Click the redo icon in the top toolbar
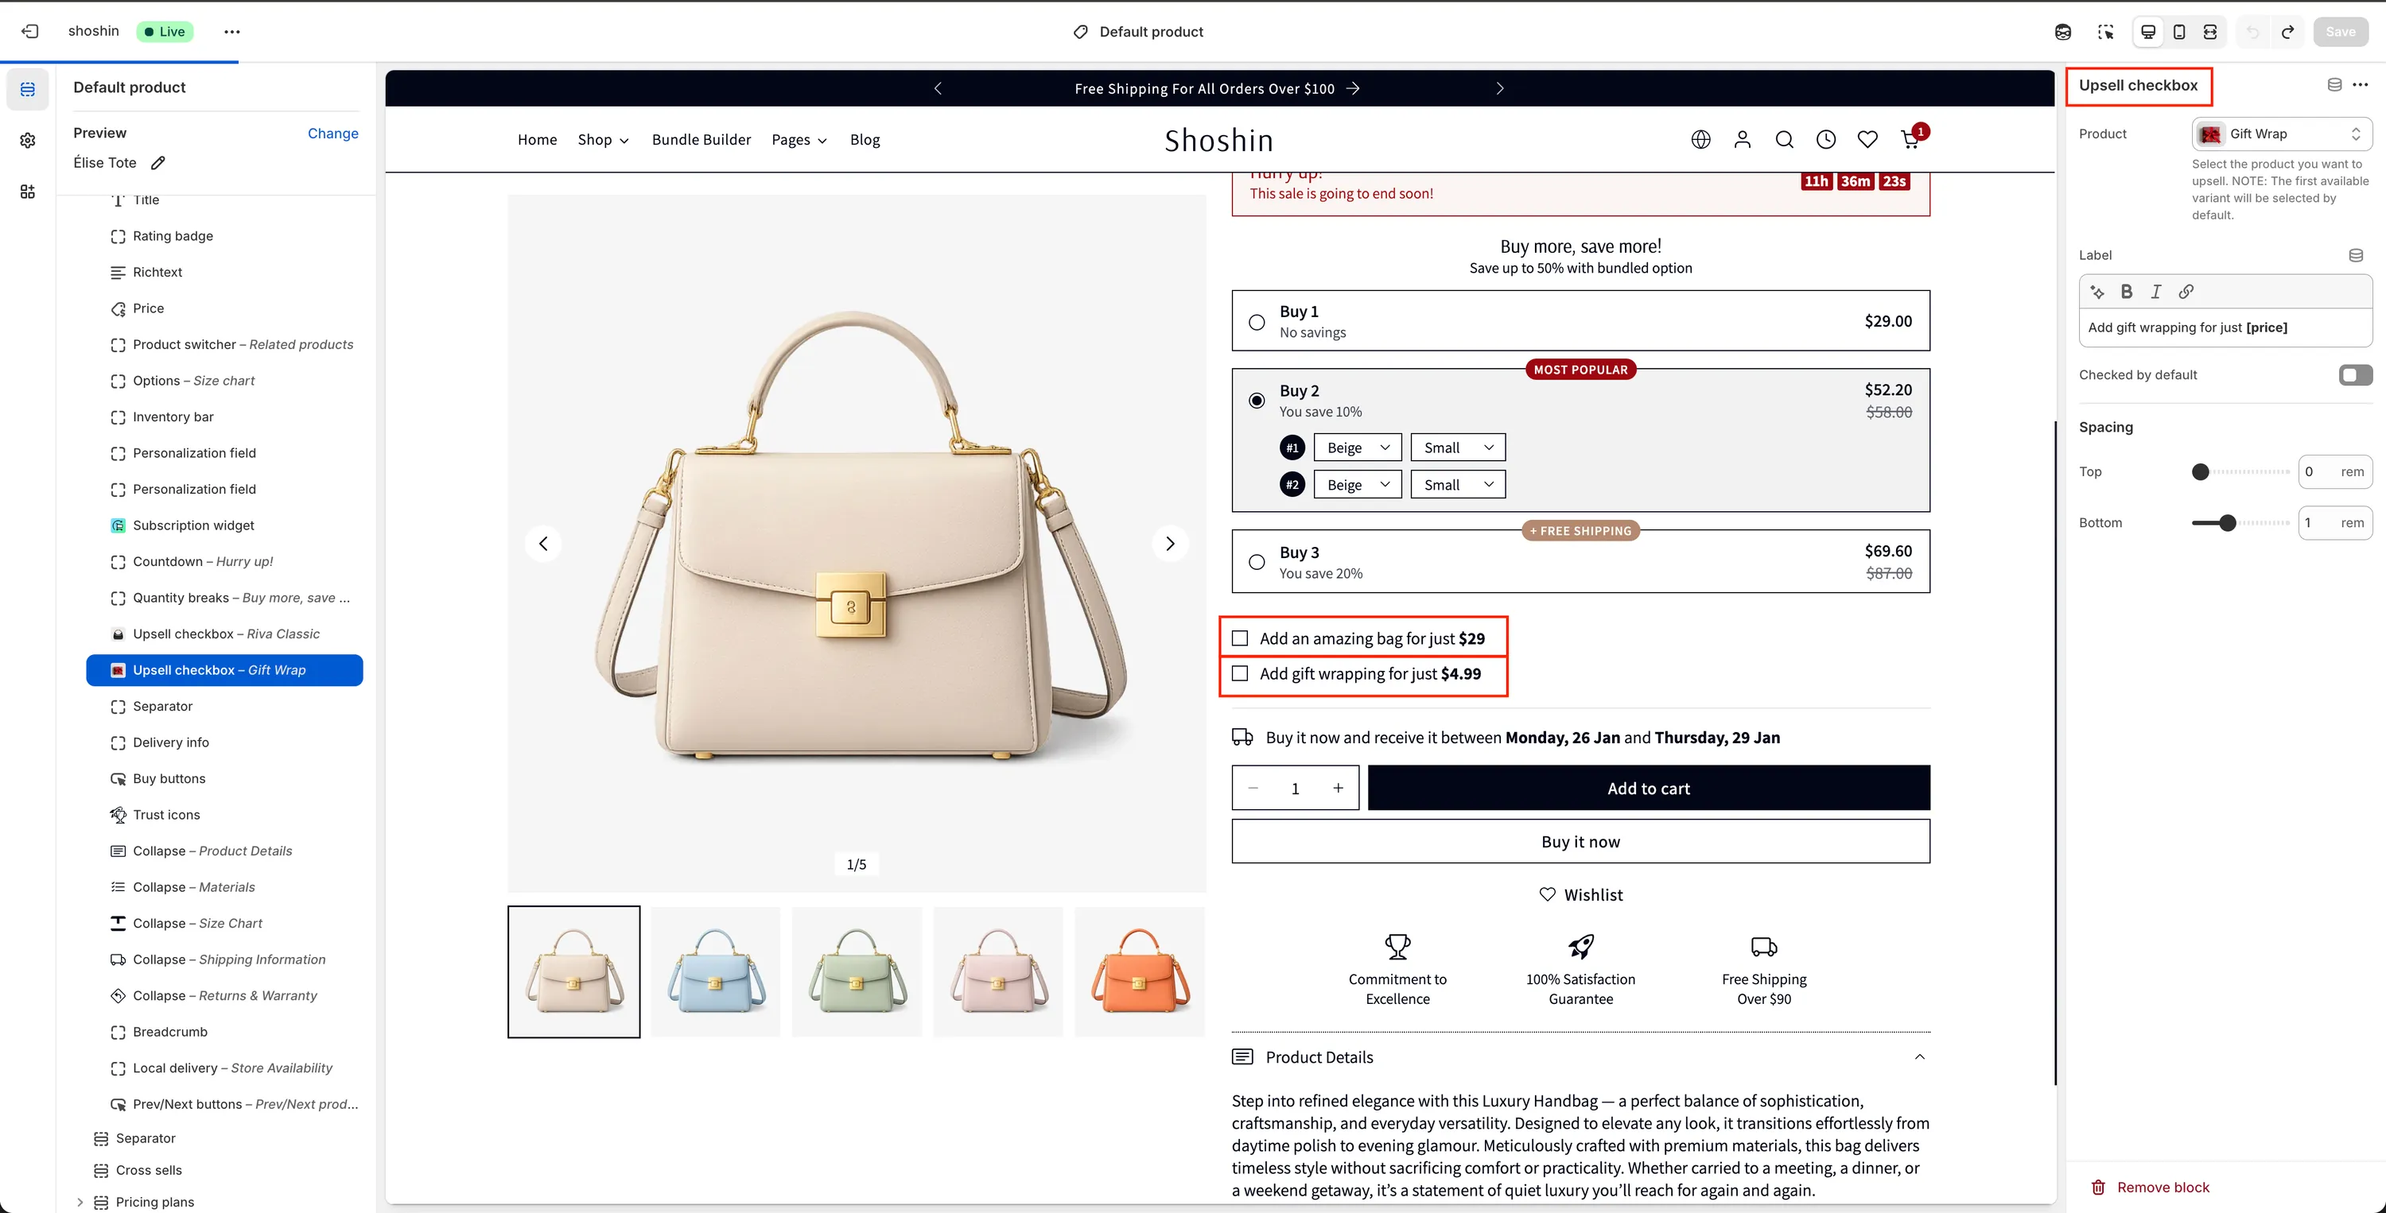Screen dimensions: 2386x1213 coord(2288,33)
